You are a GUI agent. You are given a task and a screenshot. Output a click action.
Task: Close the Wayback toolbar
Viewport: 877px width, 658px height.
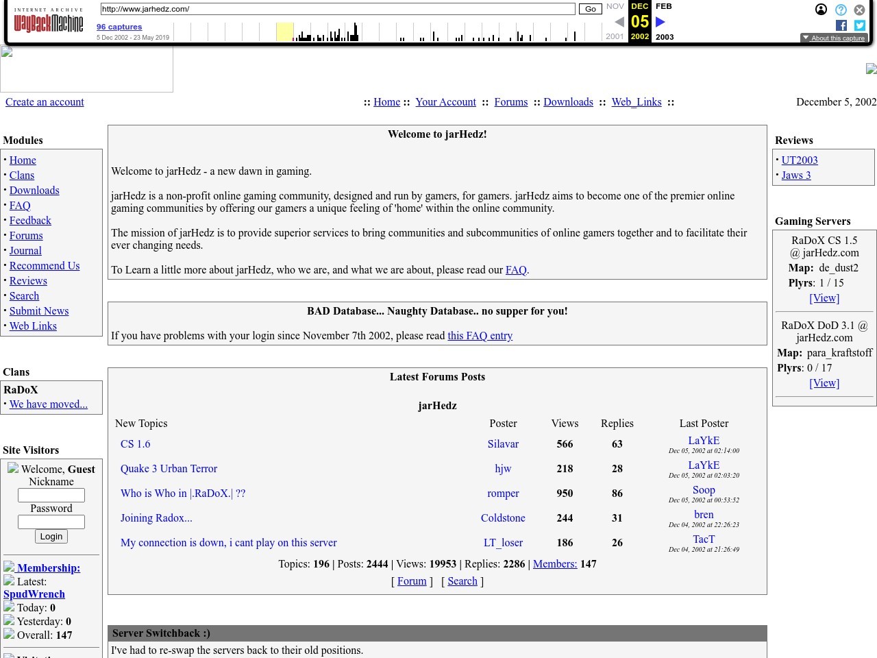pos(859,10)
